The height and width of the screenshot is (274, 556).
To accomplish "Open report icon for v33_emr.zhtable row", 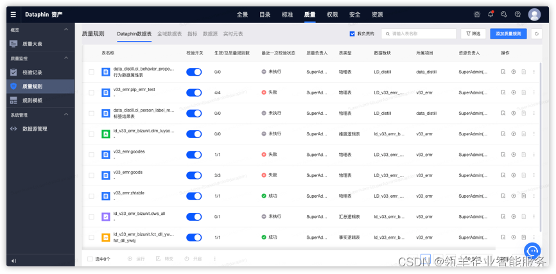I will click(523, 196).
